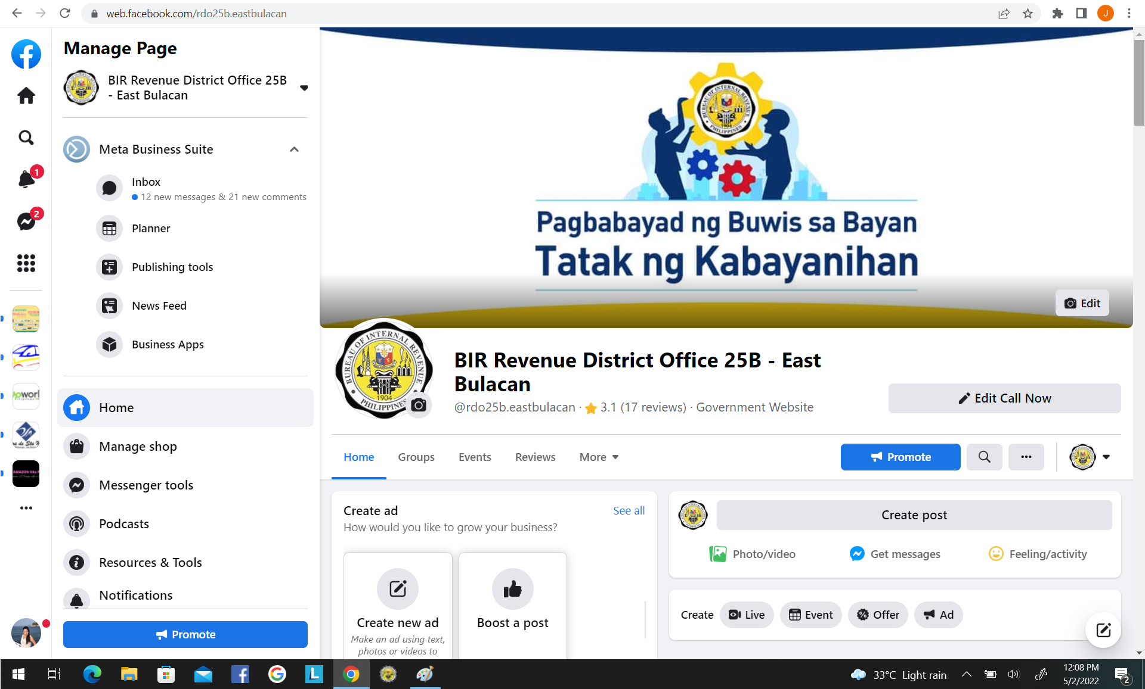This screenshot has height=689, width=1145.
Task: Click the Facebook search magnifier in left rail
Action: [x=26, y=138]
